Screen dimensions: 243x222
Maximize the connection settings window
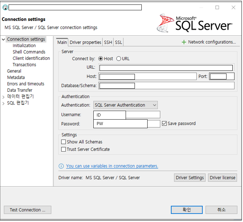click(217, 8)
